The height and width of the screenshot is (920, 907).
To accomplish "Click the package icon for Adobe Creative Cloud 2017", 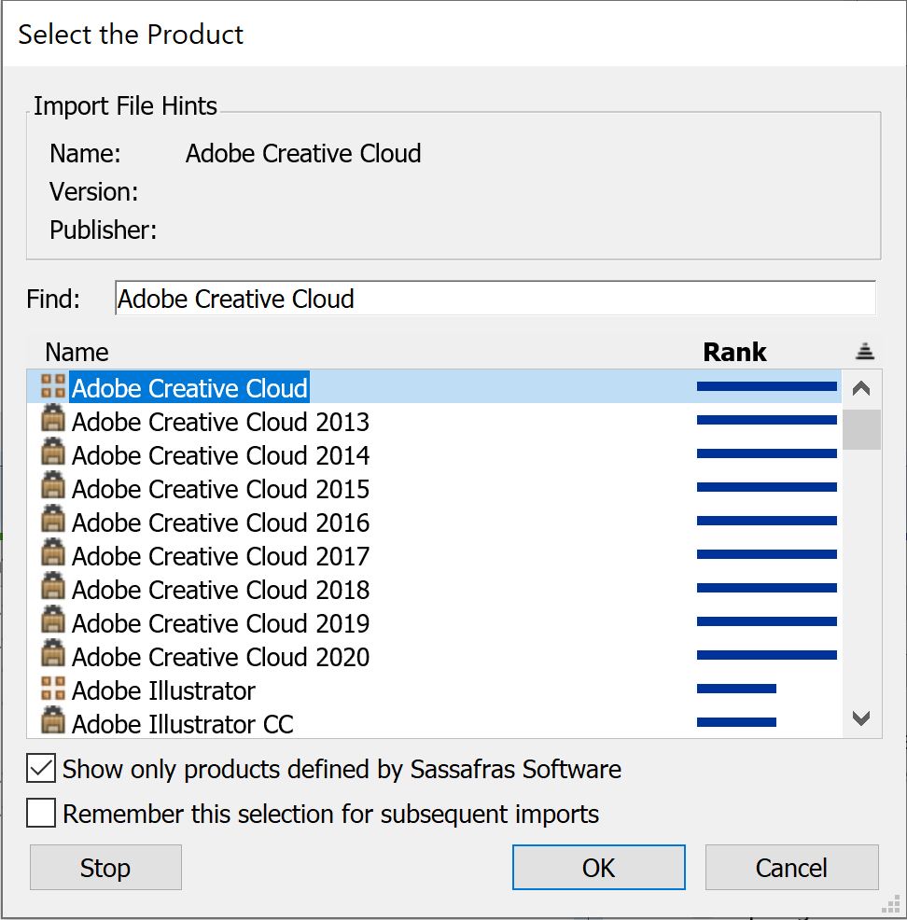I will pyautogui.click(x=53, y=552).
